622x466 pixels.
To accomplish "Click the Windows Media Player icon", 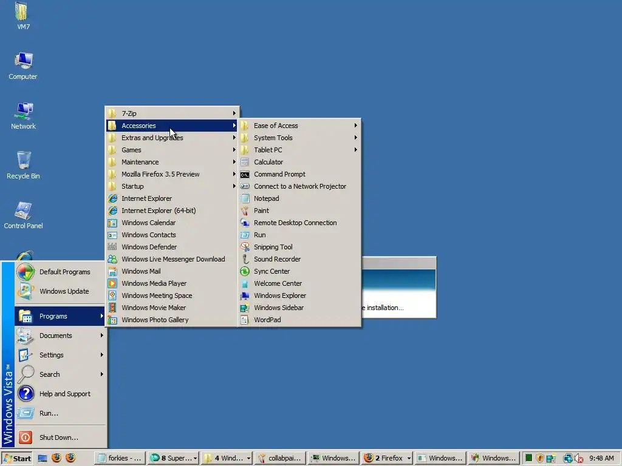I will coord(112,283).
